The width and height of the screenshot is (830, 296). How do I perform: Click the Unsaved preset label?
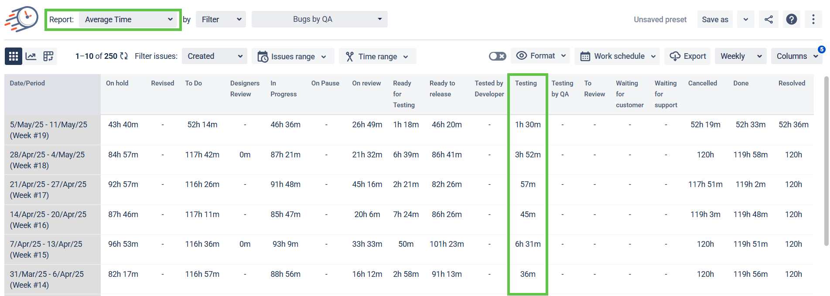click(x=660, y=20)
